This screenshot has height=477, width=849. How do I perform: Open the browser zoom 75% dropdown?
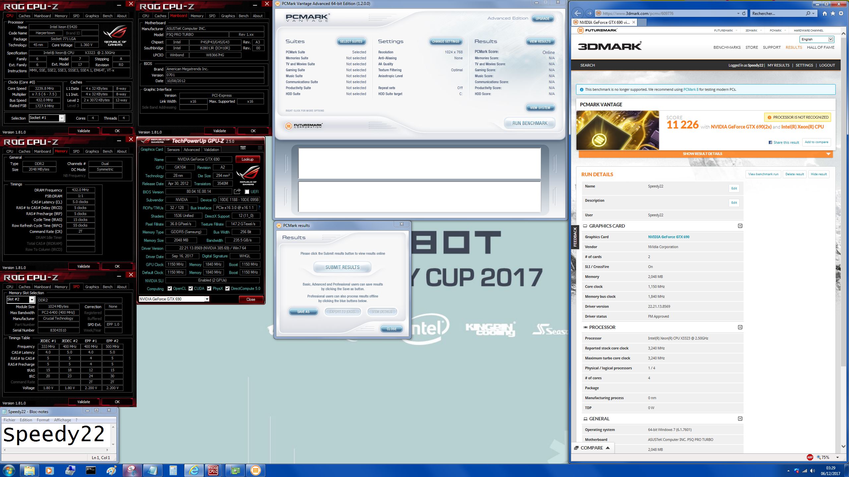coord(837,457)
